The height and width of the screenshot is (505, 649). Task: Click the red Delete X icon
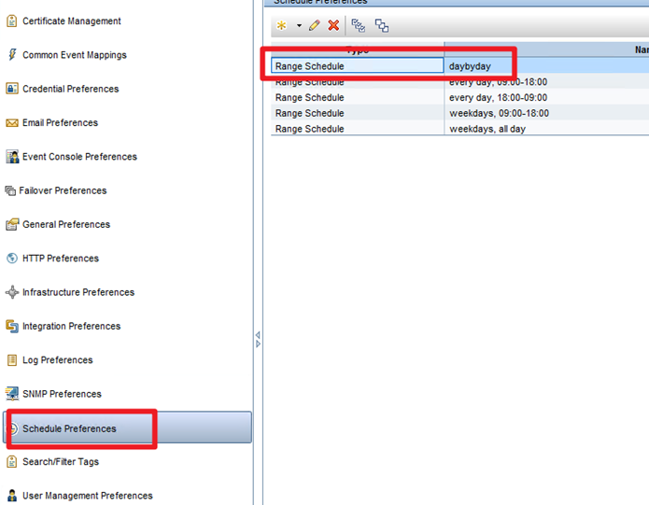pos(333,25)
